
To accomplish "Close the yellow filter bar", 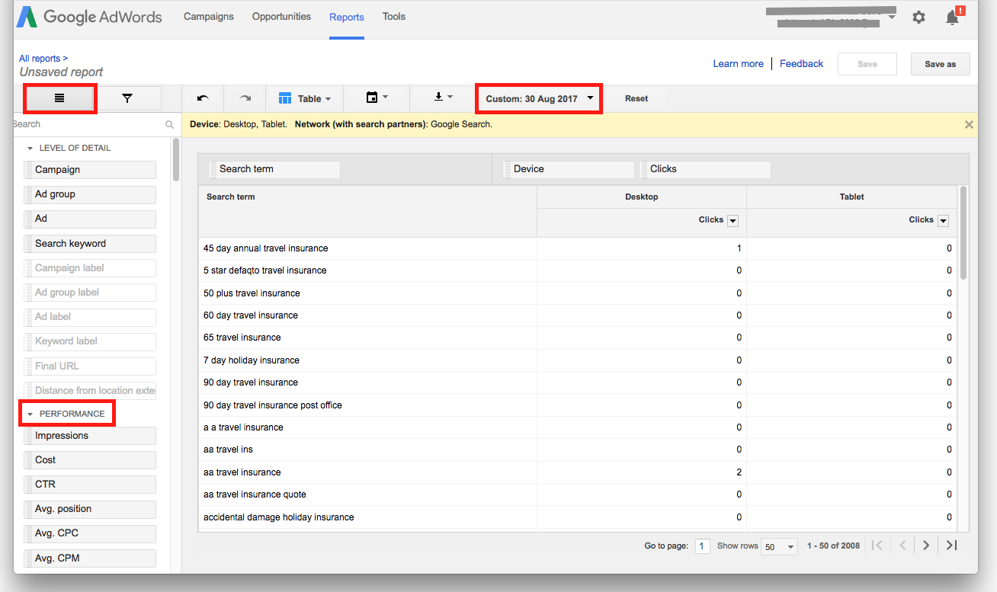I will [969, 124].
